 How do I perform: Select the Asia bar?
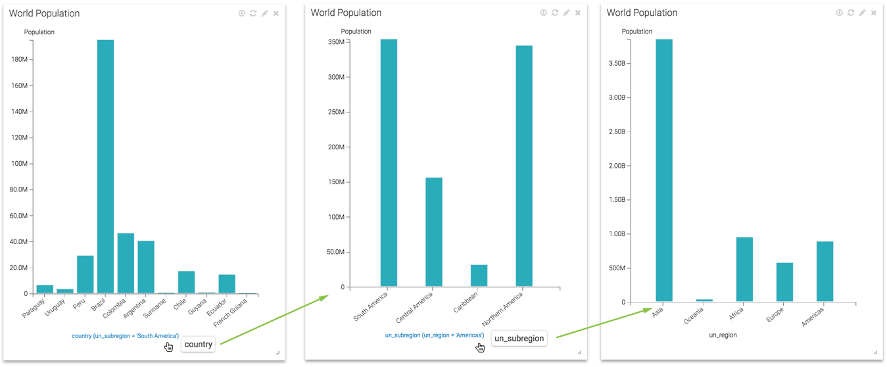tap(663, 170)
